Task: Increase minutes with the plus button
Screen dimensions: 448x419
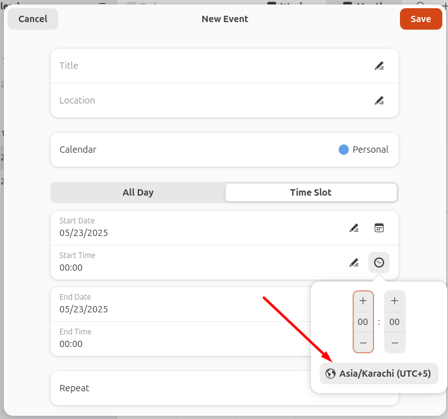Action: (394, 302)
